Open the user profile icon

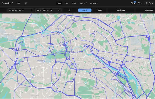(146, 3)
